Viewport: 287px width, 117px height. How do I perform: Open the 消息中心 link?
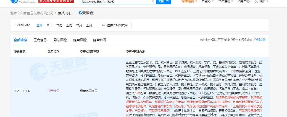click(x=243, y=1)
